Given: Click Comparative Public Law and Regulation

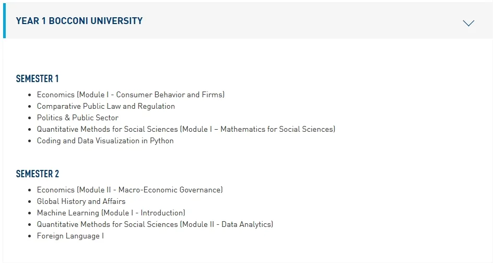Looking at the screenshot, I should click(106, 106).
